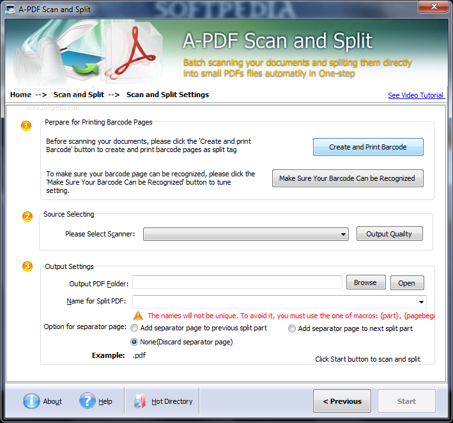Click the 'Source Selecting' group heading
The image size is (453, 423).
[69, 214]
